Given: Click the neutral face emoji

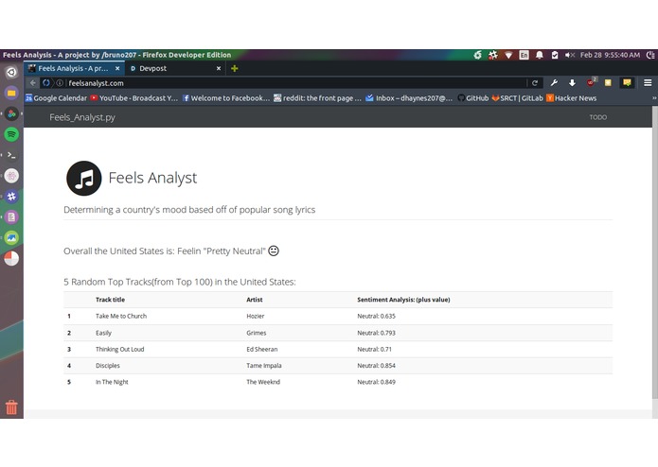Looking at the screenshot, I should [274, 251].
